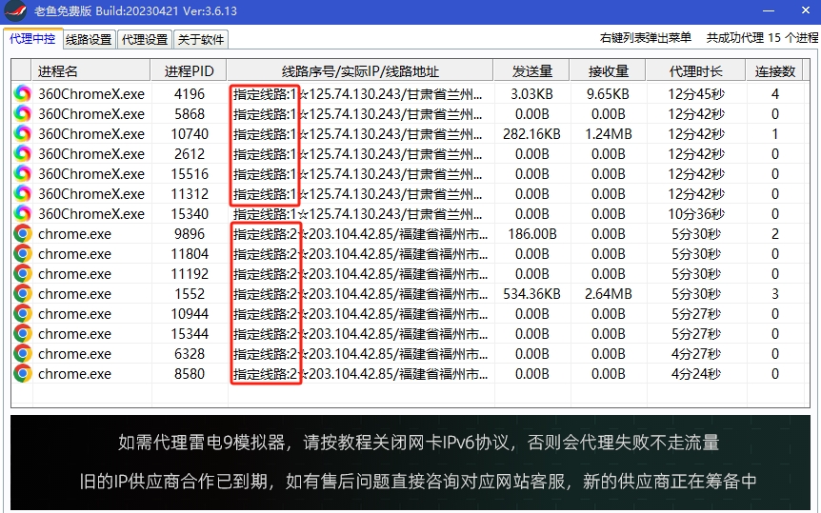
Task: Click the Chrome icon for PID 9896
Action: tap(23, 233)
